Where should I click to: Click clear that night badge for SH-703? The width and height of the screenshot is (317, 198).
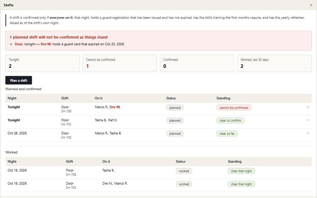[241, 184]
